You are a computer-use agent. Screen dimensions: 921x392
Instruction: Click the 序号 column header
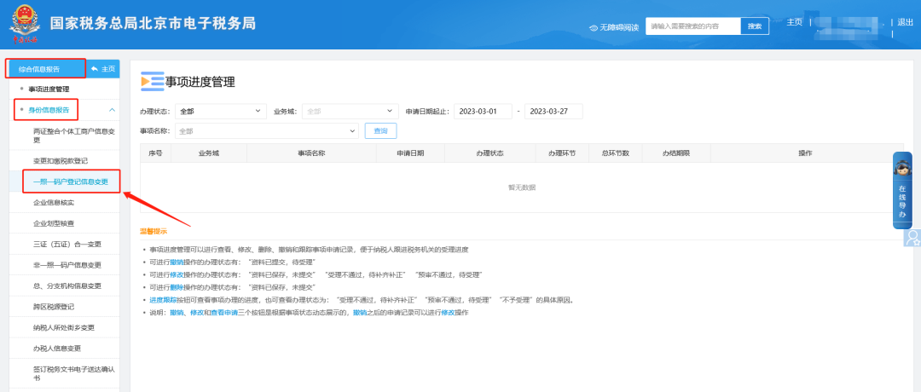tap(155, 153)
